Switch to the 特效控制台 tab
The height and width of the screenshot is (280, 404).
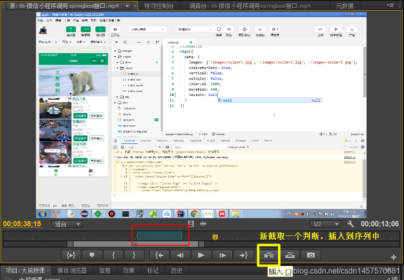tap(159, 6)
